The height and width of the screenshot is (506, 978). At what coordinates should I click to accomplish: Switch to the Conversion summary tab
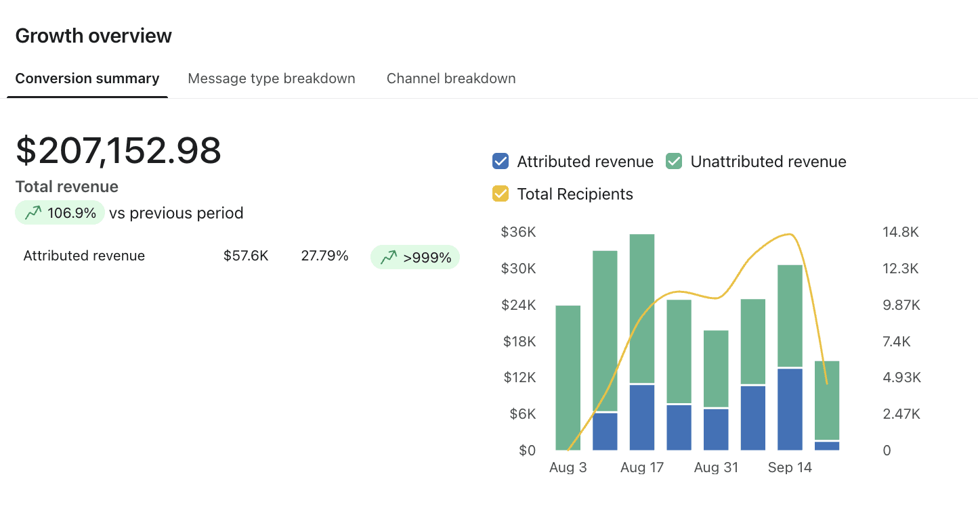[87, 78]
